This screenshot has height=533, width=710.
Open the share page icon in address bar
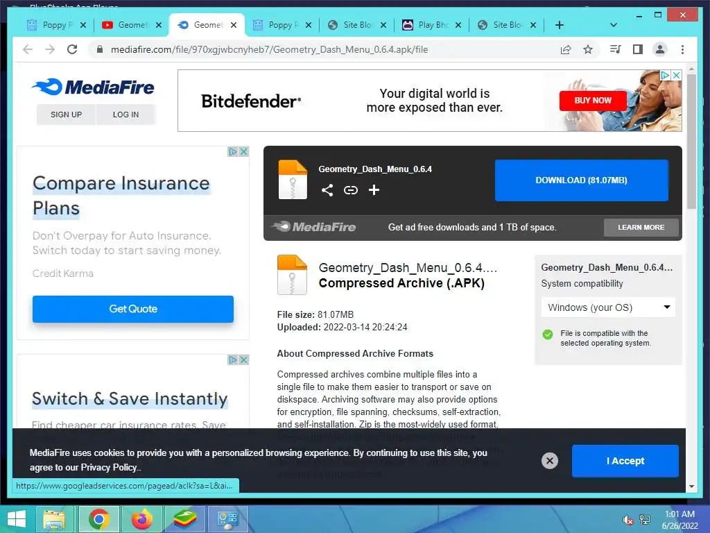coord(566,49)
